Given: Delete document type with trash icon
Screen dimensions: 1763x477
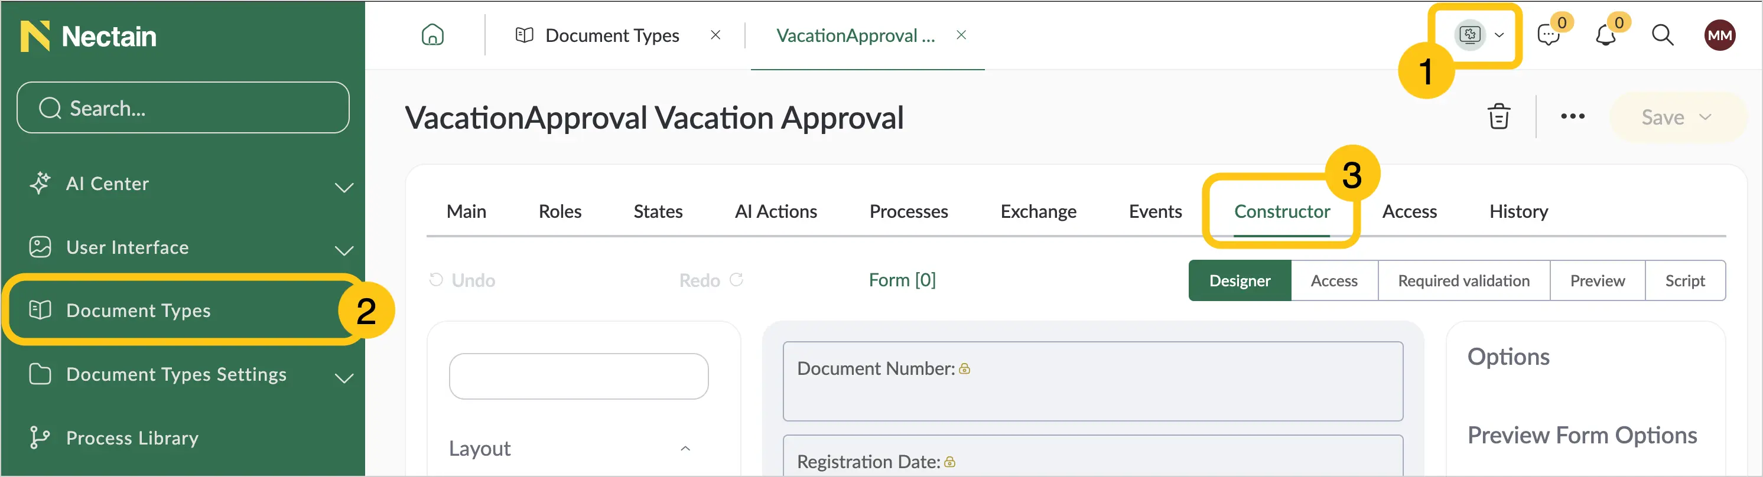Looking at the screenshot, I should click(1499, 117).
